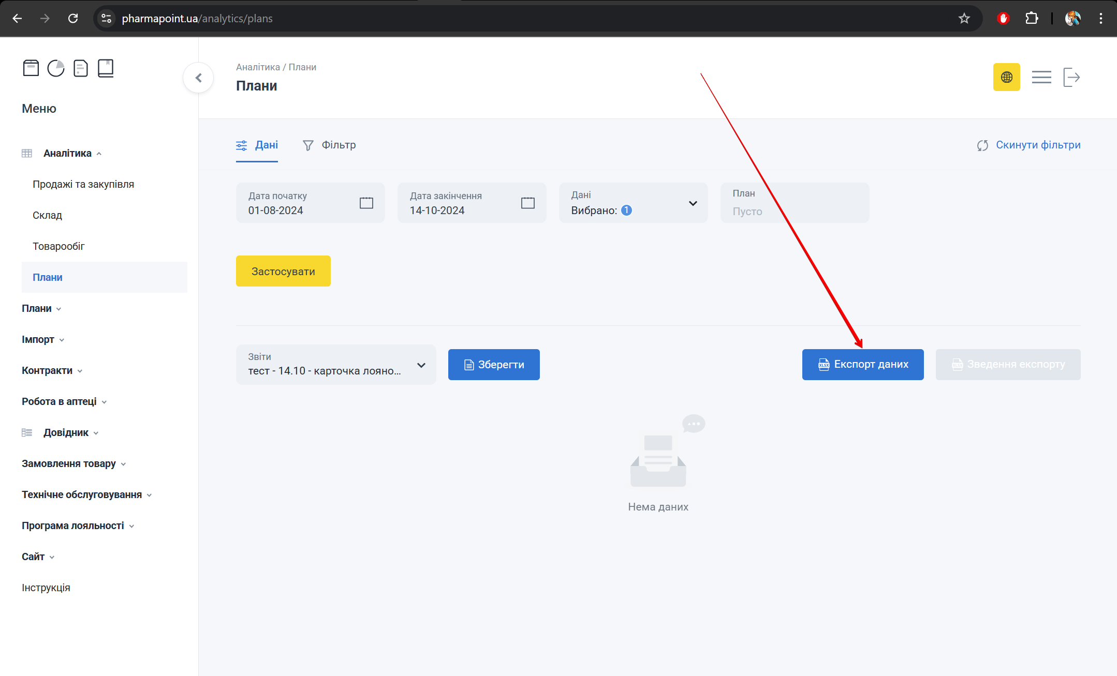This screenshot has width=1117, height=676.
Task: Collapse the Аналітика sidebar section
Action: pos(67,153)
